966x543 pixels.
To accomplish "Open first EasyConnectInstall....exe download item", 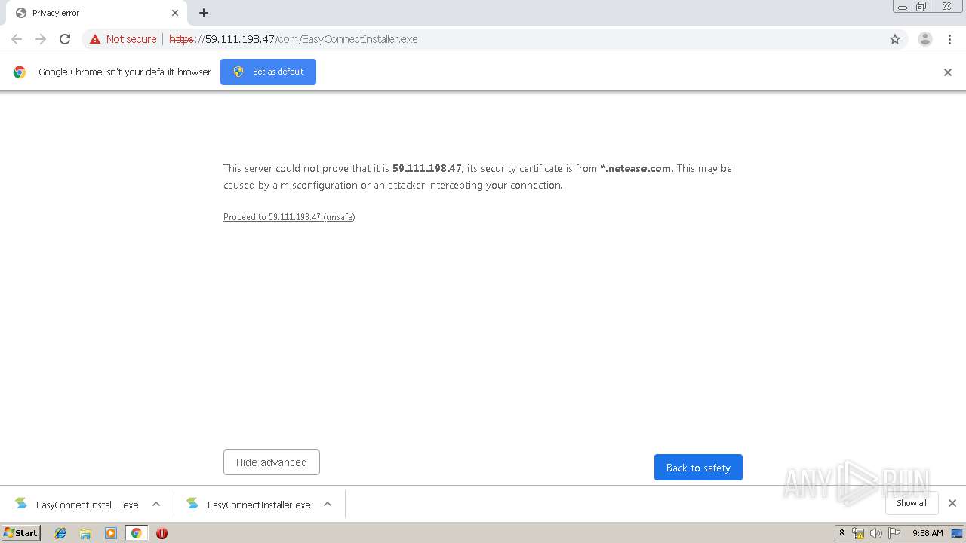I will 78,505.
